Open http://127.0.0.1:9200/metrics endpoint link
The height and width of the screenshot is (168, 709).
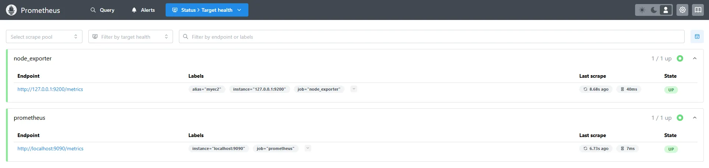(50, 89)
